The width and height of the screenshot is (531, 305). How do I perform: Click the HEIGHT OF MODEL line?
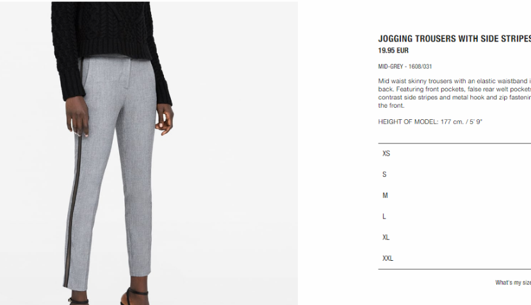point(430,122)
